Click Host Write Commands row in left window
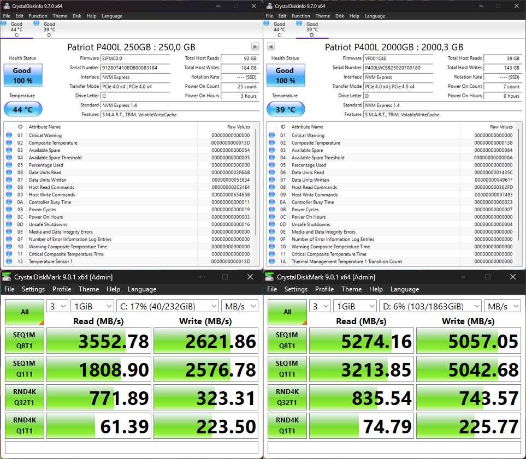Viewport: 526px width, 459px height. pos(129,195)
